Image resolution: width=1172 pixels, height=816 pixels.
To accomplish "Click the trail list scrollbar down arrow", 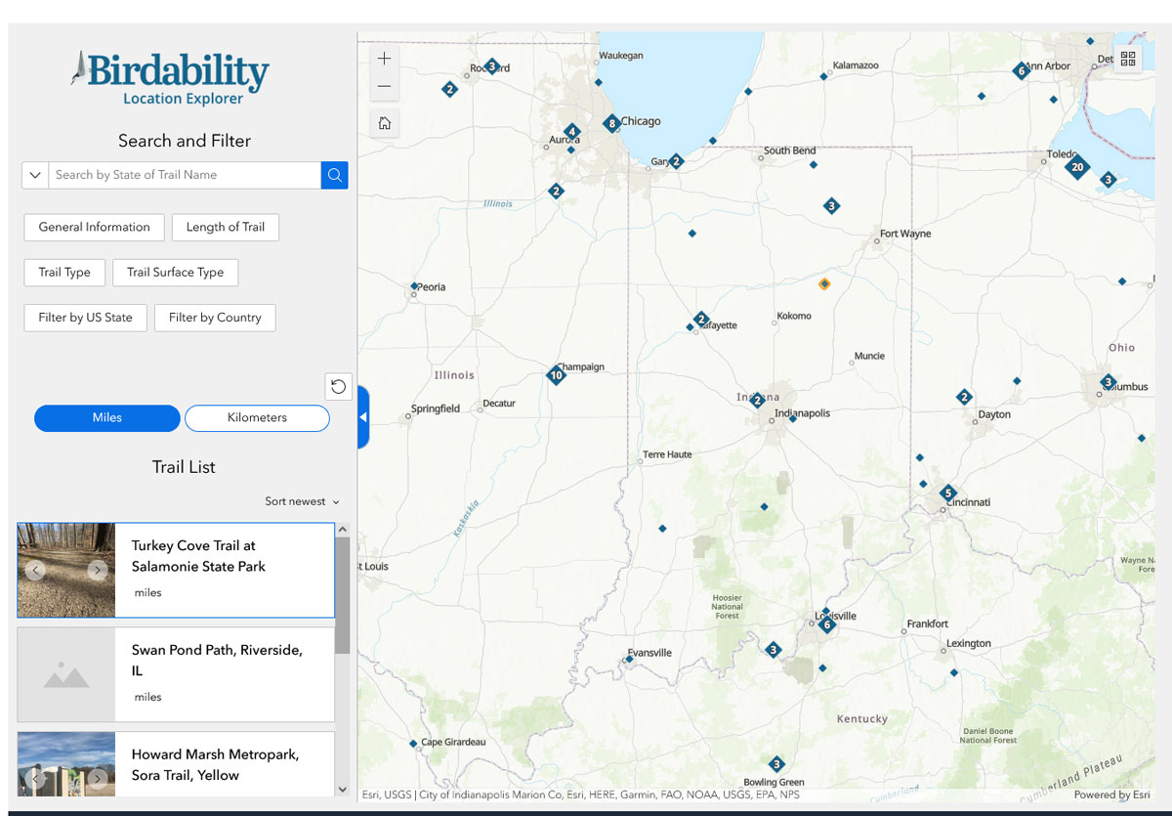I will coord(342,789).
